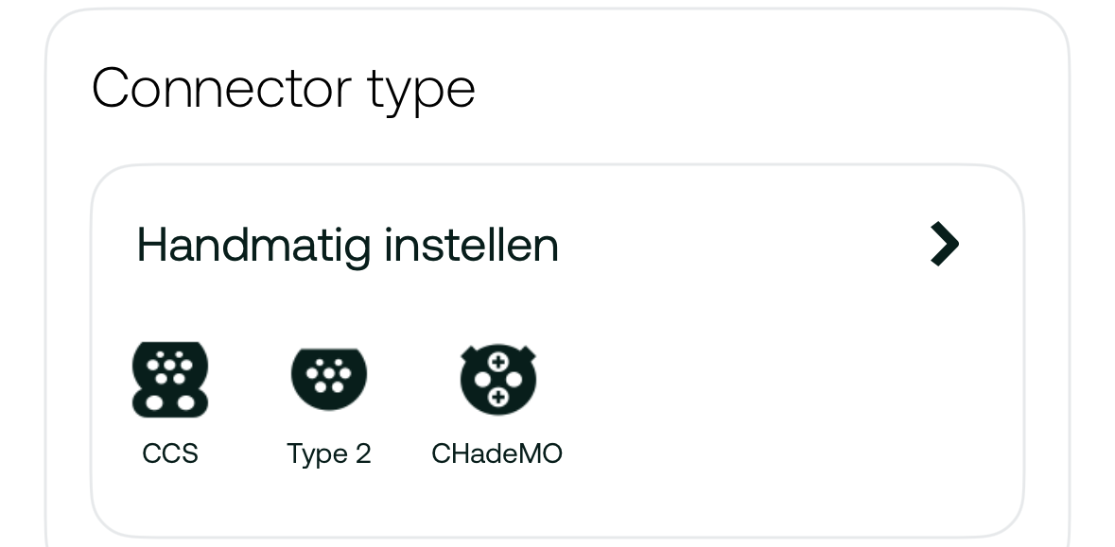
Task: Select the CCS connector icon
Action: 170,380
